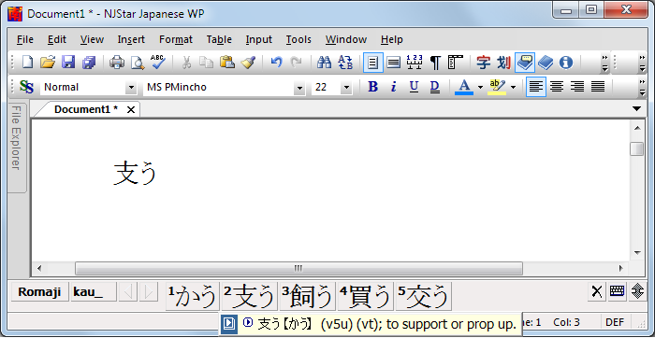The width and height of the screenshot is (655, 338).
Task: Click the blue info icon
Action: click(566, 63)
